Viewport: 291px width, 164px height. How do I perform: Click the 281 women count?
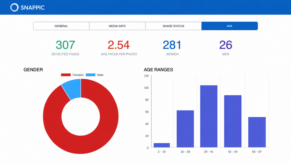coord(172,45)
